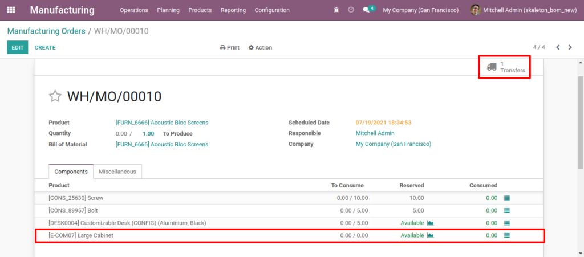Go to next record arrow
Viewport: 584px width, 257px height.
(x=570, y=47)
